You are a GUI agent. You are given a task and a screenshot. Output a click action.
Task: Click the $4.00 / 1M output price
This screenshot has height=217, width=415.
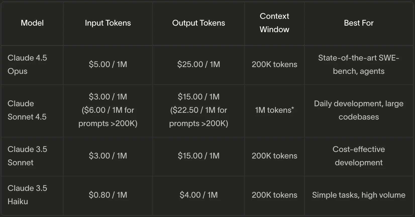point(198,195)
